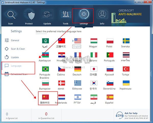Image resolution: width=153 pixels, height=123 pixels.
Task: Select the Türkçe flag
Action: tap(126, 69)
